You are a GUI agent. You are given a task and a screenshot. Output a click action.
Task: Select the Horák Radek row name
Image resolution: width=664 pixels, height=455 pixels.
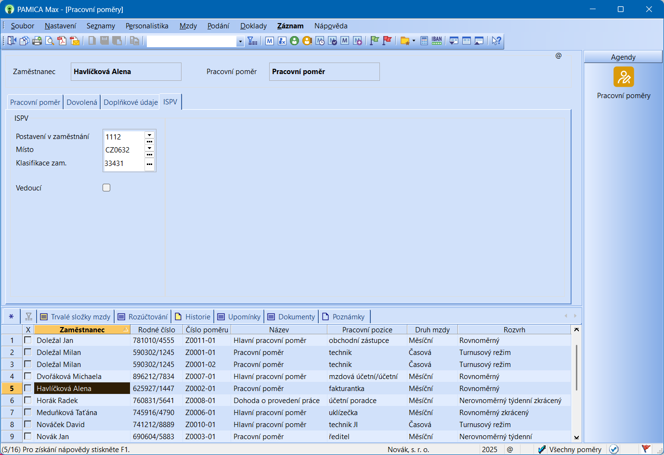(57, 400)
